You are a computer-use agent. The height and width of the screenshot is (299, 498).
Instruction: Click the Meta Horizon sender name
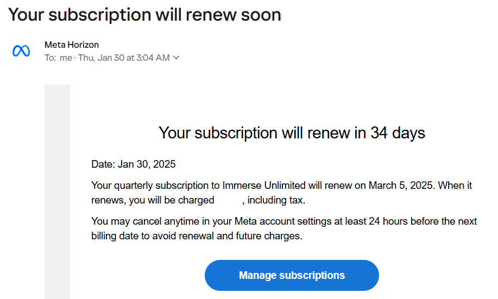[72, 44]
